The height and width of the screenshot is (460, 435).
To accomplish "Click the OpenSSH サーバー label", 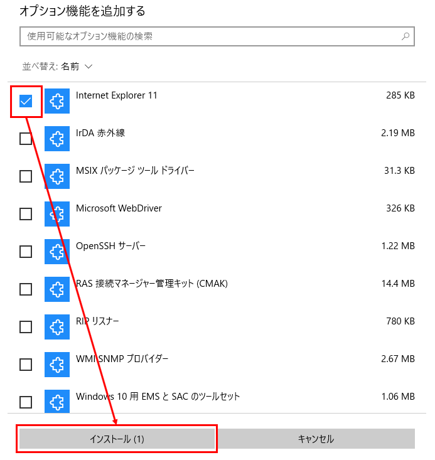I will (110, 246).
